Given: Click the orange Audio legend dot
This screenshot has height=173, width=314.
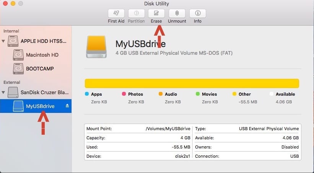Looking at the screenshot, I should coord(161,94).
